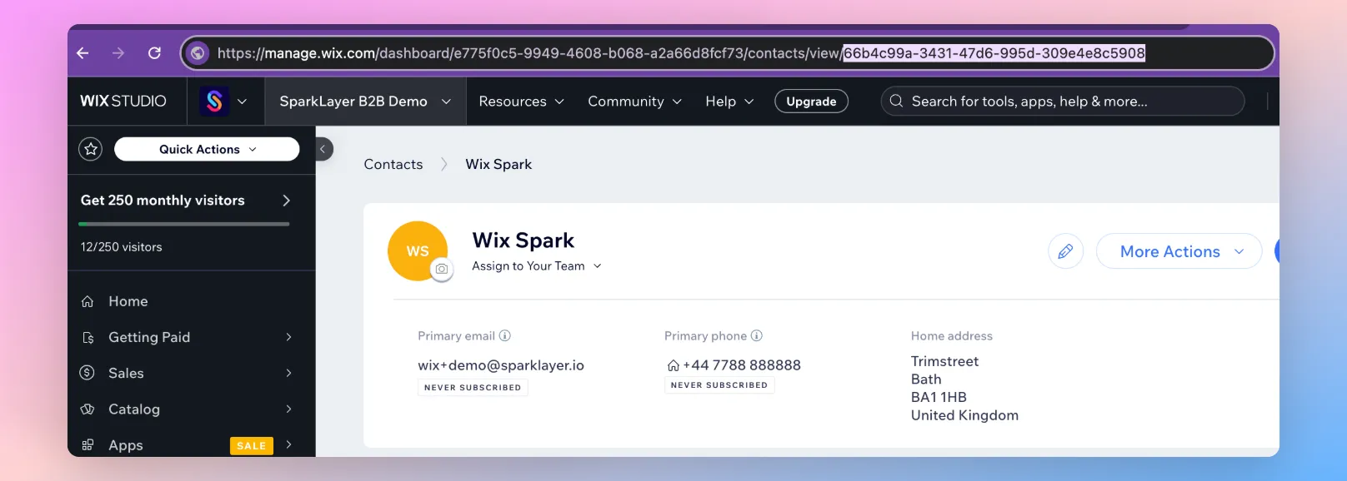Click the browser forward arrow
1347x481 pixels.
click(118, 53)
